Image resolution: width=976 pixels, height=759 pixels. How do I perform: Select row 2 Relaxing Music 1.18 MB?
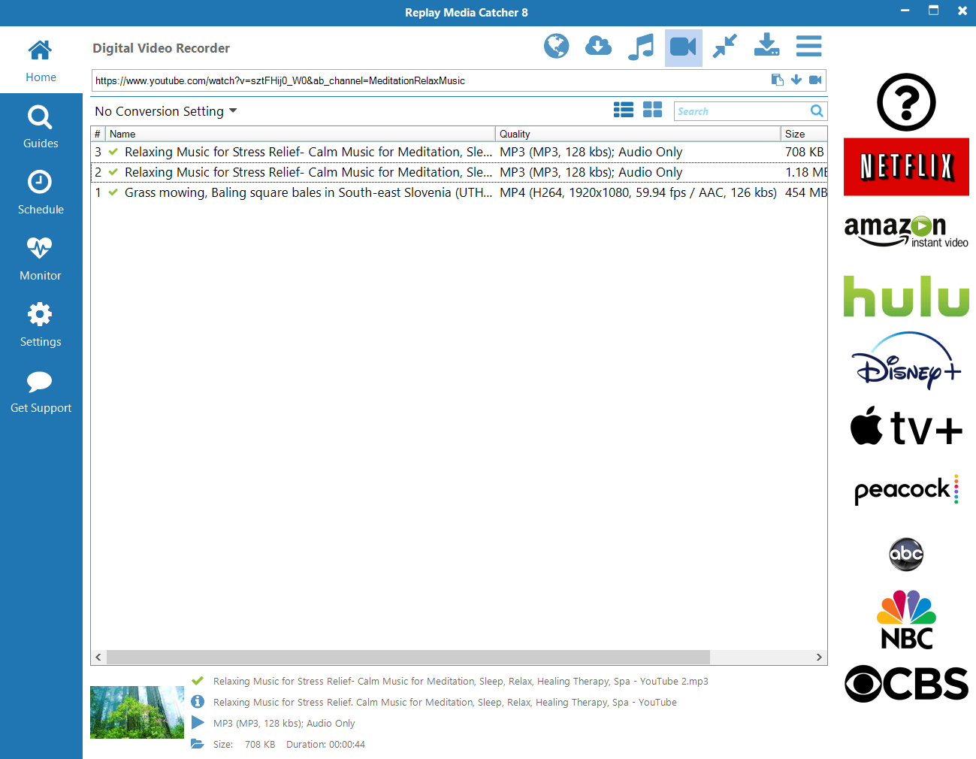pyautogui.click(x=459, y=172)
